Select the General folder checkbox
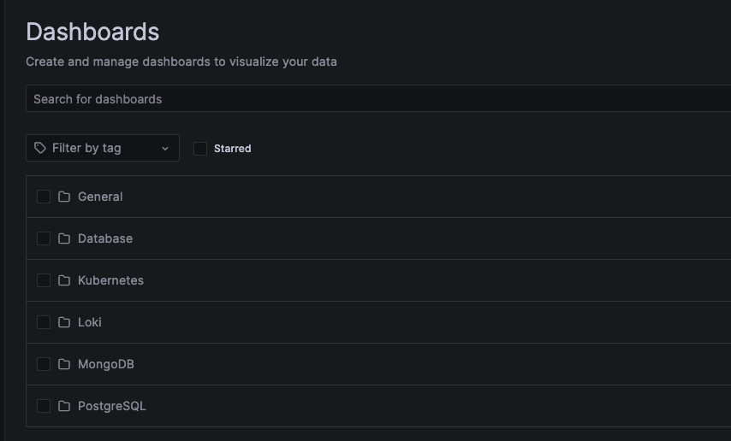This screenshot has height=441, width=731. (x=44, y=197)
